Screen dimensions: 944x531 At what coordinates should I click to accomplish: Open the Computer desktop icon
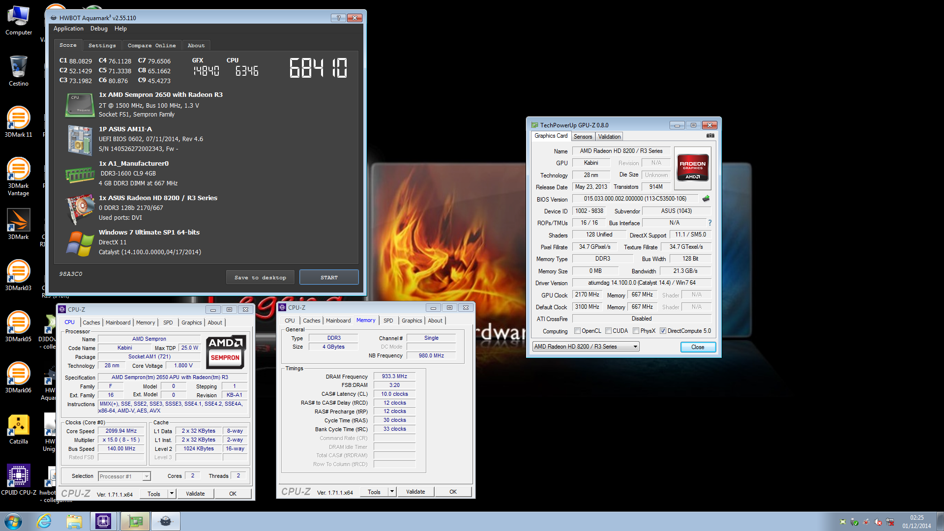pos(19,21)
